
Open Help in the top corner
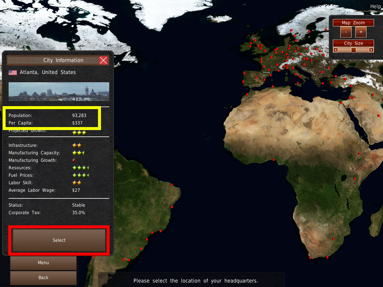375,6
